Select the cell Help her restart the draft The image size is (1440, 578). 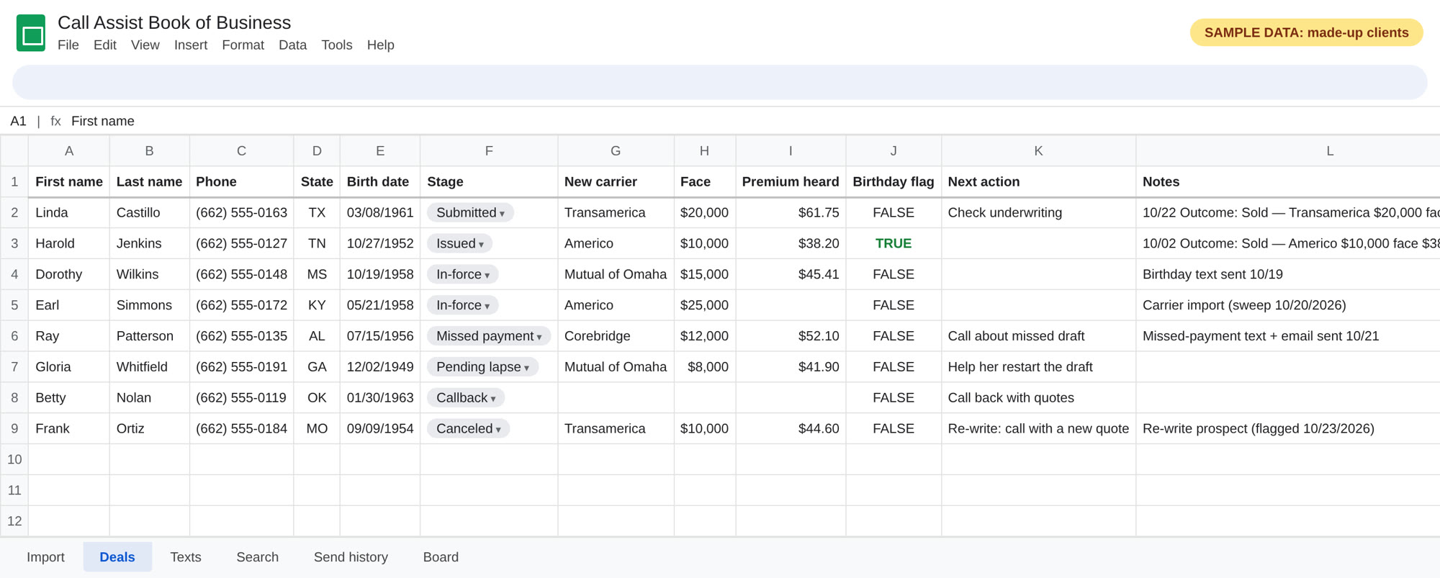pyautogui.click(x=1038, y=367)
